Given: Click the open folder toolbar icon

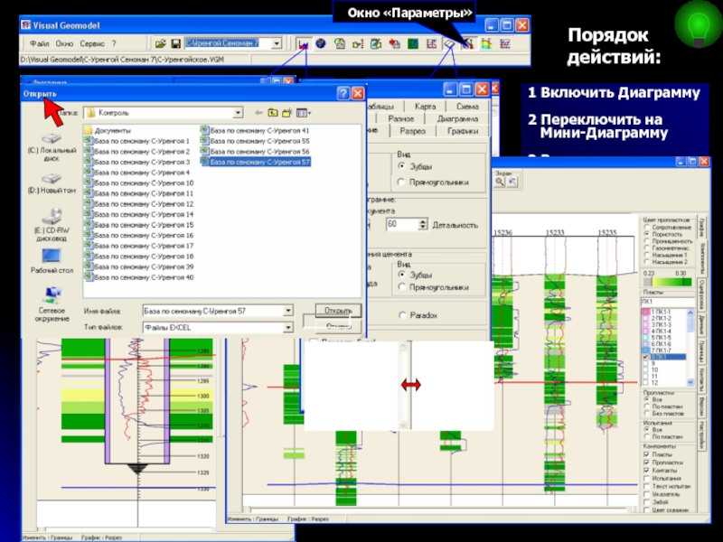Looking at the screenshot, I should point(159,42).
